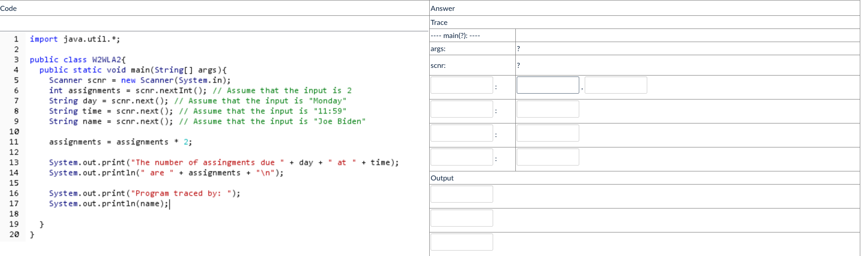Click line number 15 in the gutter
This screenshot has height=256, width=863.
[x=14, y=183]
